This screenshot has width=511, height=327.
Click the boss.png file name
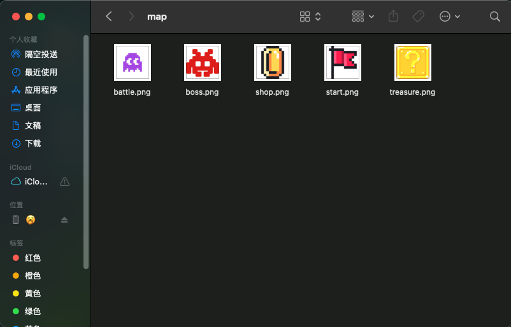click(x=202, y=92)
